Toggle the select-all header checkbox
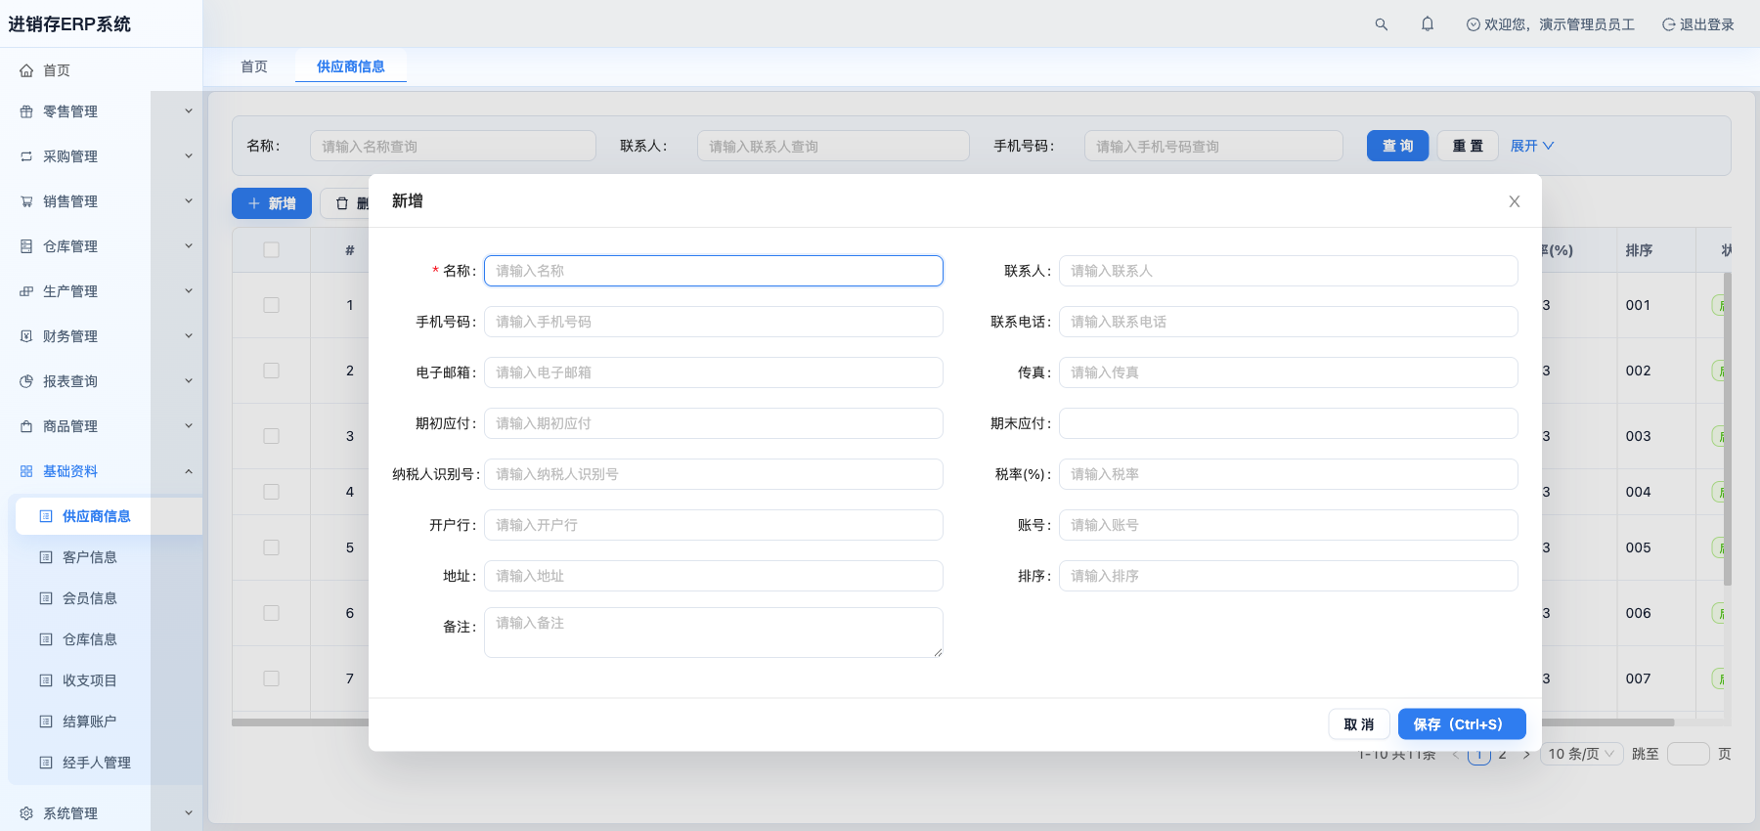The height and width of the screenshot is (831, 1760). click(x=272, y=250)
